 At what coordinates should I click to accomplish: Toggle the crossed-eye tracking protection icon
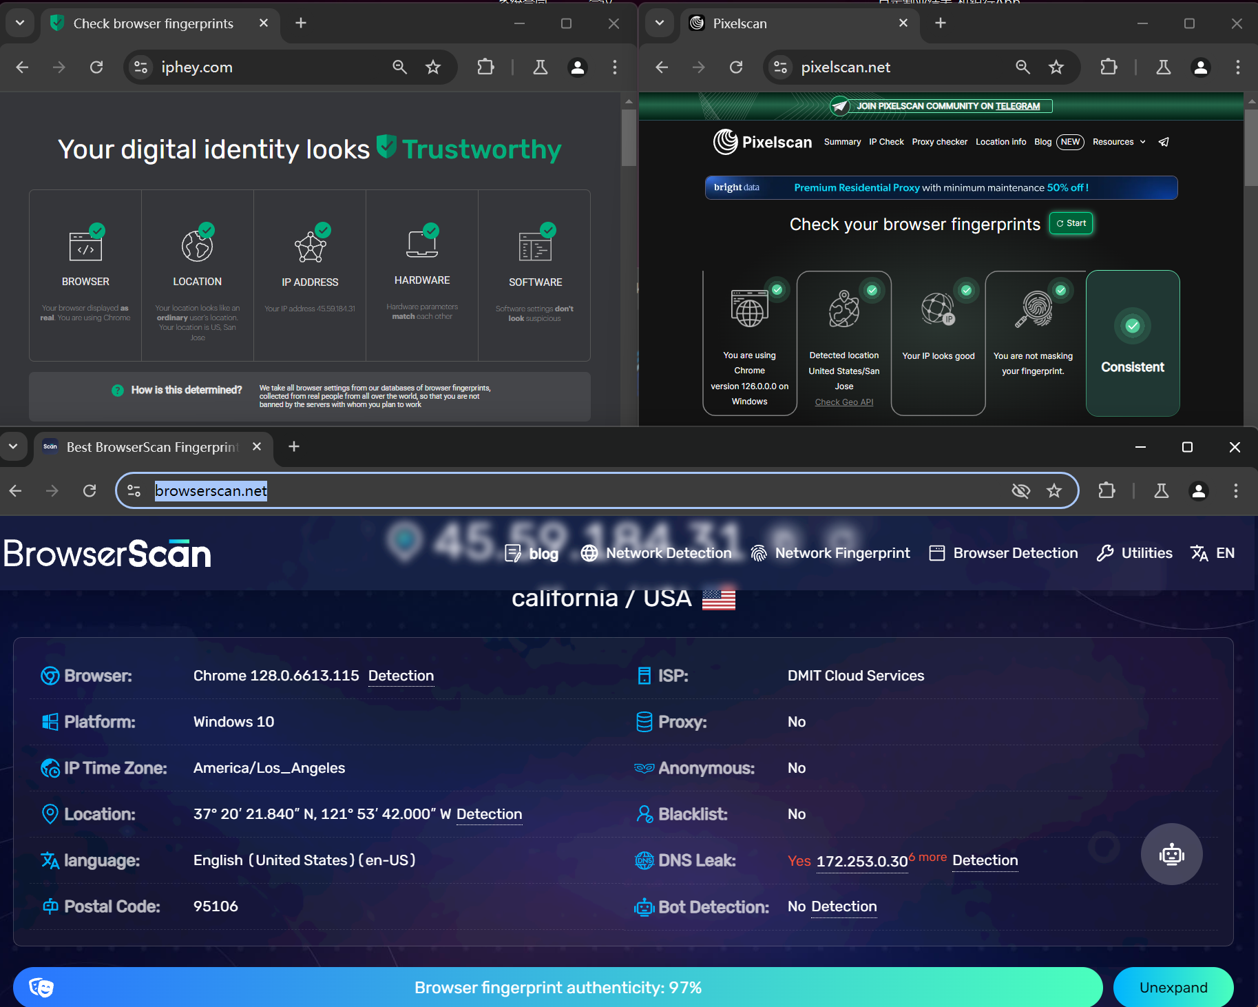click(1020, 490)
